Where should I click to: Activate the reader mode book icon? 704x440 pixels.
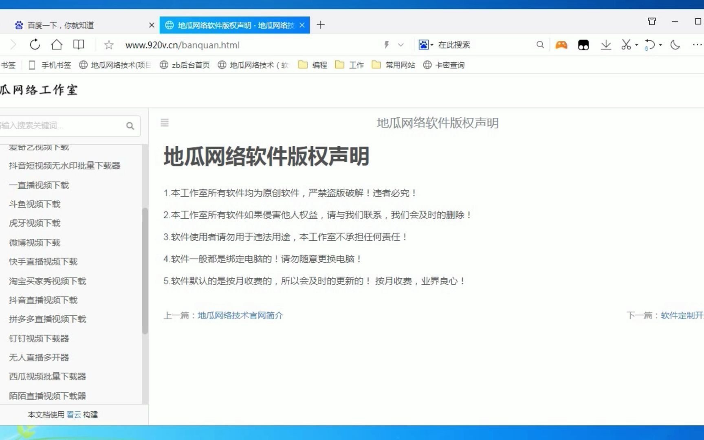[x=78, y=45]
